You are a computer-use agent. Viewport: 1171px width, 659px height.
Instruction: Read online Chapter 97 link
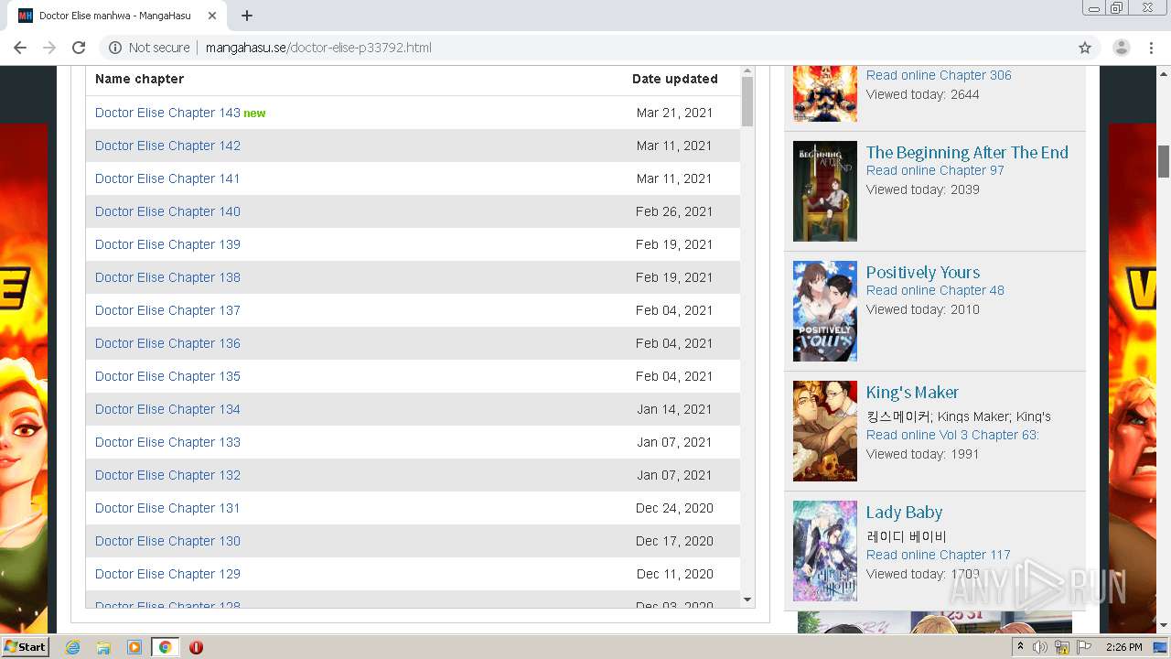(x=935, y=170)
